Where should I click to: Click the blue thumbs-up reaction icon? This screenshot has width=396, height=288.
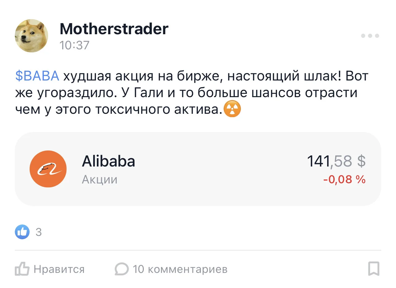[22, 232]
